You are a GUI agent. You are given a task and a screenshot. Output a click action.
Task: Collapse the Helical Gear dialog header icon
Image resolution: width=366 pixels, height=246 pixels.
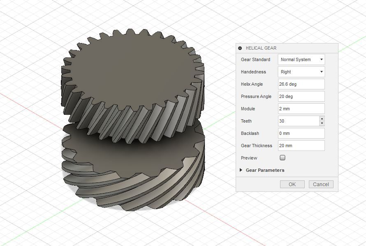(x=240, y=48)
